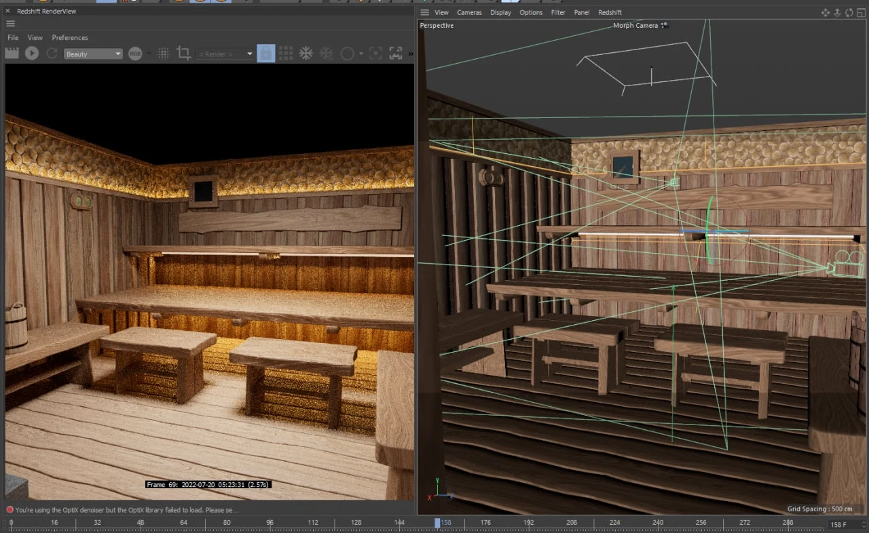
Task: Toggle the highlighted lock icon in RenderView
Action: point(266,53)
